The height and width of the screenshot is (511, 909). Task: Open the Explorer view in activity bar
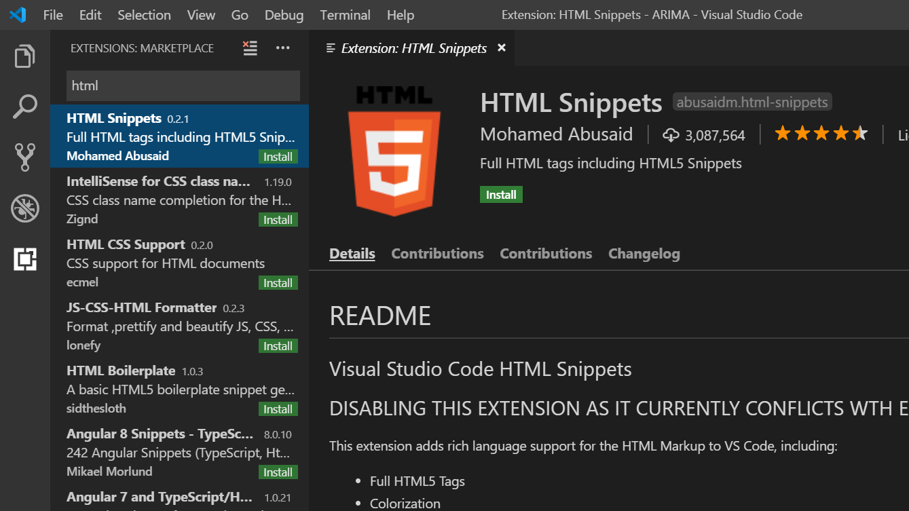click(x=25, y=56)
